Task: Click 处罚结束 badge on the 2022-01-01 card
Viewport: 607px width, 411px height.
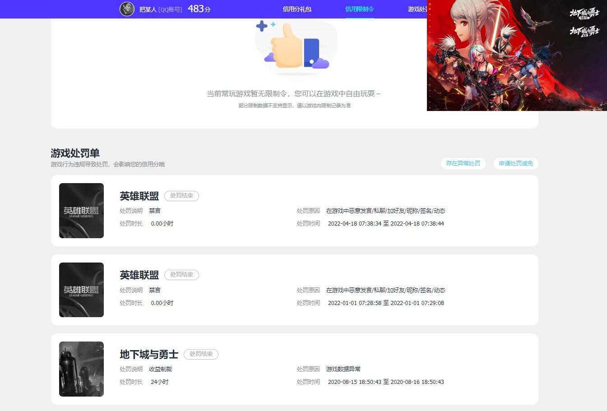Action: tap(181, 275)
